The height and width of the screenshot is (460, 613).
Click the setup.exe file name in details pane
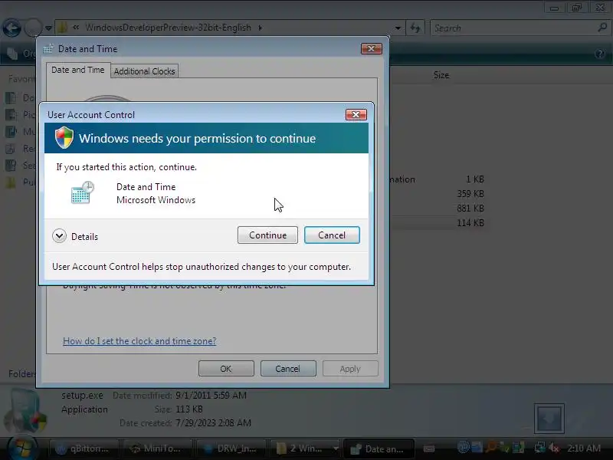click(x=82, y=395)
